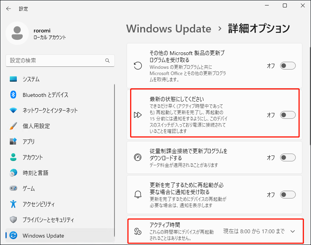Click the 個人用設定 paintbrush icon
The image size is (311, 245).
point(13,126)
